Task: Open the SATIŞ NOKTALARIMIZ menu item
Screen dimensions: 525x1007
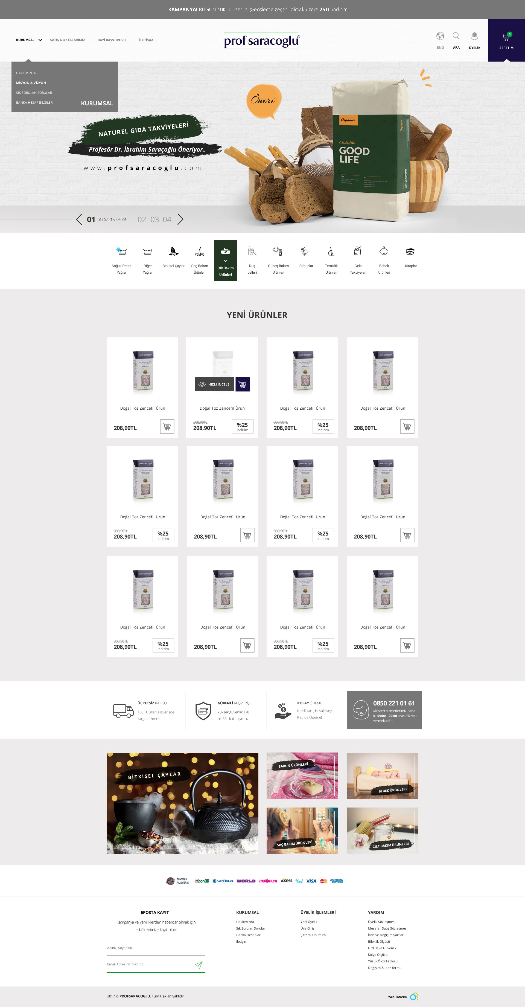Action: (67, 40)
